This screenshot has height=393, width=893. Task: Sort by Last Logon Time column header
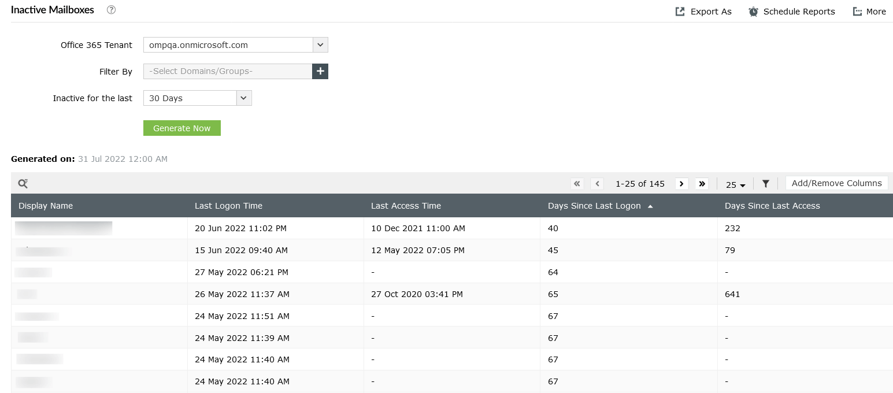tap(228, 206)
